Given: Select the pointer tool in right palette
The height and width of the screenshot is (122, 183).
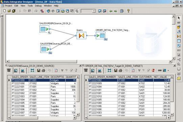Looking at the screenshot, I should coord(179,18).
